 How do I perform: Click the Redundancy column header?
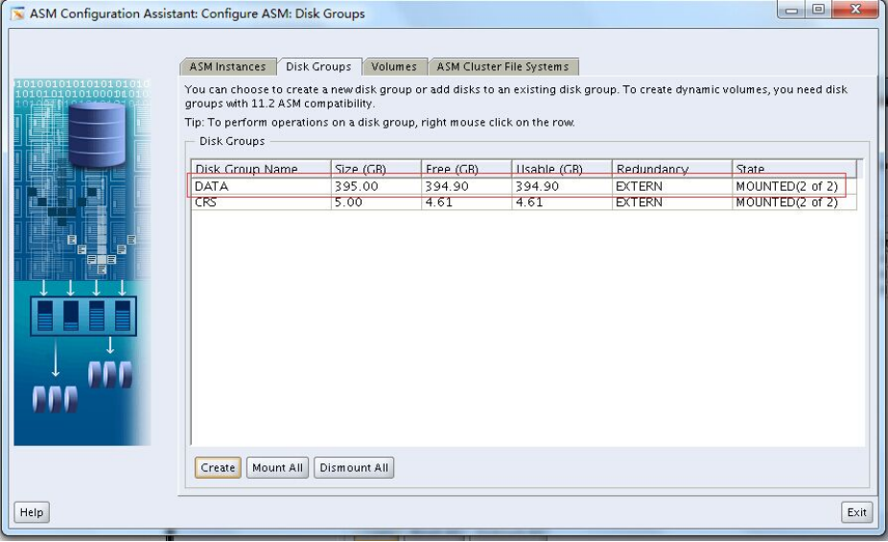(x=671, y=168)
